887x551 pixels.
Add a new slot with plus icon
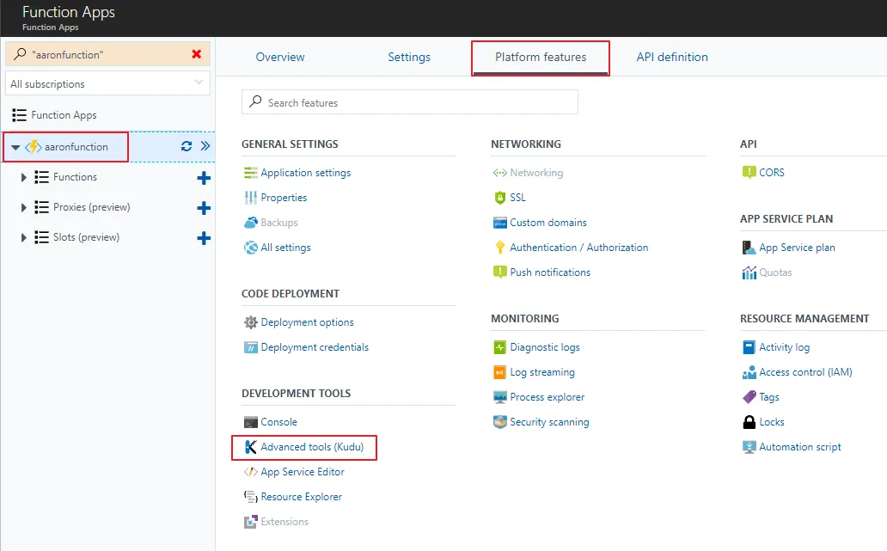point(204,237)
